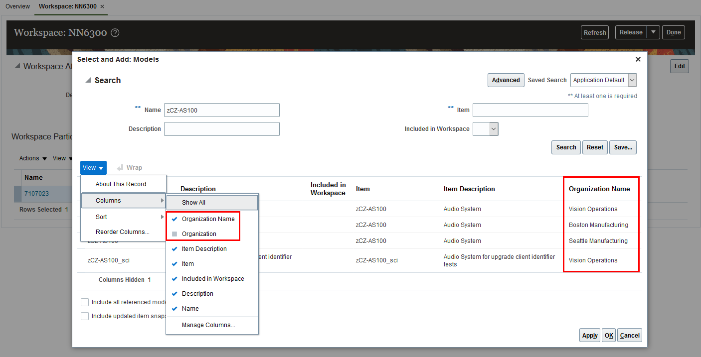
Task: Open the Actions menu in workspace
Action: tap(33, 158)
